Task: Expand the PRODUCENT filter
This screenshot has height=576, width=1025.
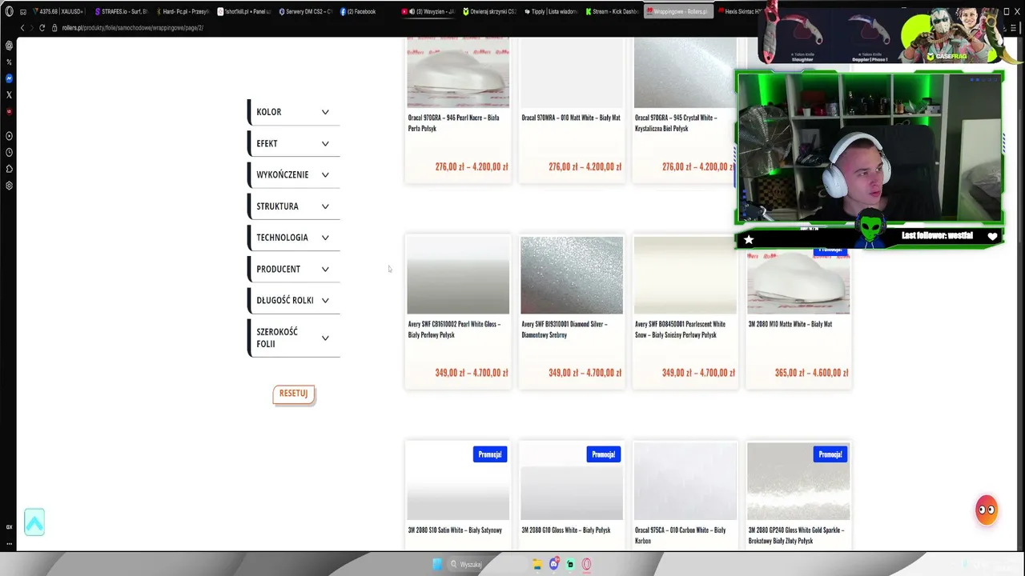Action: 294,270
